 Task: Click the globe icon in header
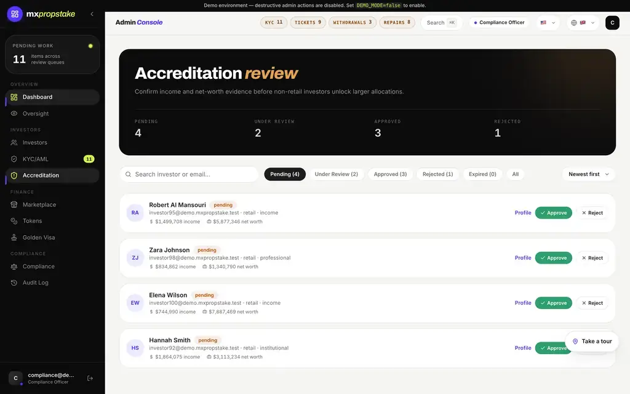574,23
